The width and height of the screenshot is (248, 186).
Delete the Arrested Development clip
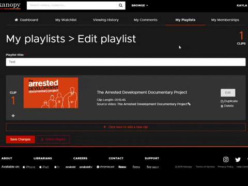(227, 106)
